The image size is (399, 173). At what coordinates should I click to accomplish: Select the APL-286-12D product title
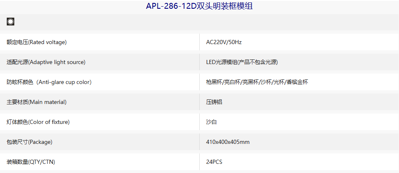coord(199,6)
